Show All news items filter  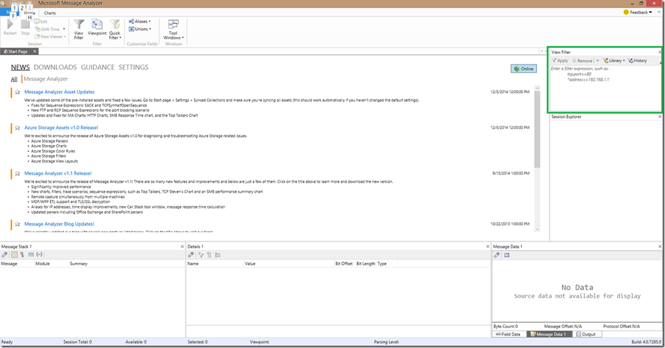pyautogui.click(x=14, y=79)
